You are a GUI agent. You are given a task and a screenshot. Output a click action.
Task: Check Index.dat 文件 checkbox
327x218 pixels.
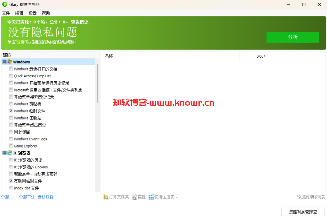(x=11, y=188)
